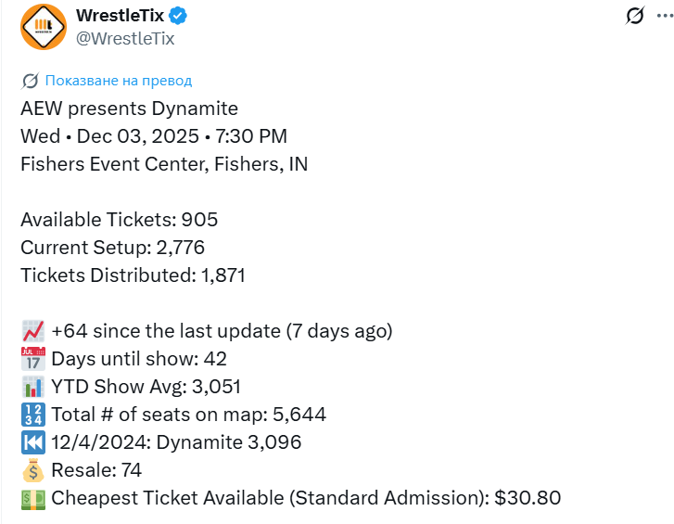Click the blue verified badge
Viewport: 674px width, 524px height.
click(x=178, y=16)
